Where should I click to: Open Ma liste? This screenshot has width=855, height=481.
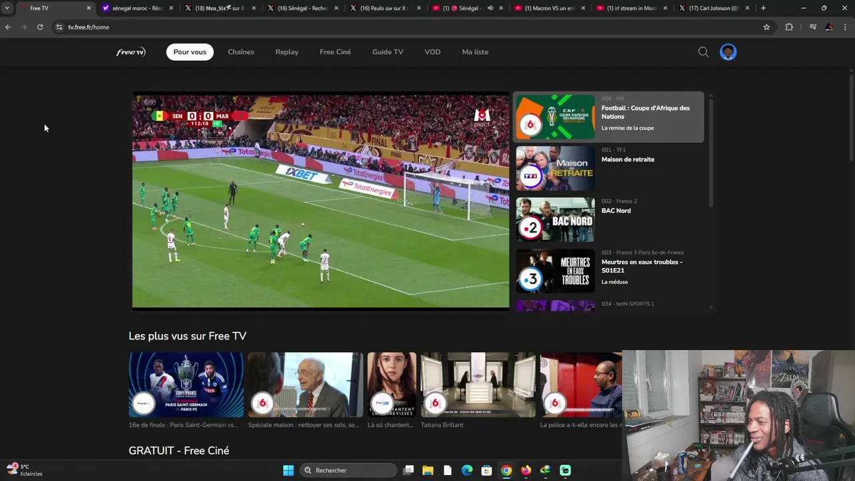pyautogui.click(x=475, y=52)
